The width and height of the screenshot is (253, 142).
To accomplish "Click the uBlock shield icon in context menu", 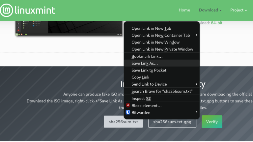I will (128, 105).
